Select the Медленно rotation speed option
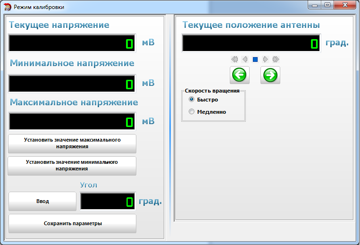The width and height of the screenshot is (360, 245). (x=207, y=112)
